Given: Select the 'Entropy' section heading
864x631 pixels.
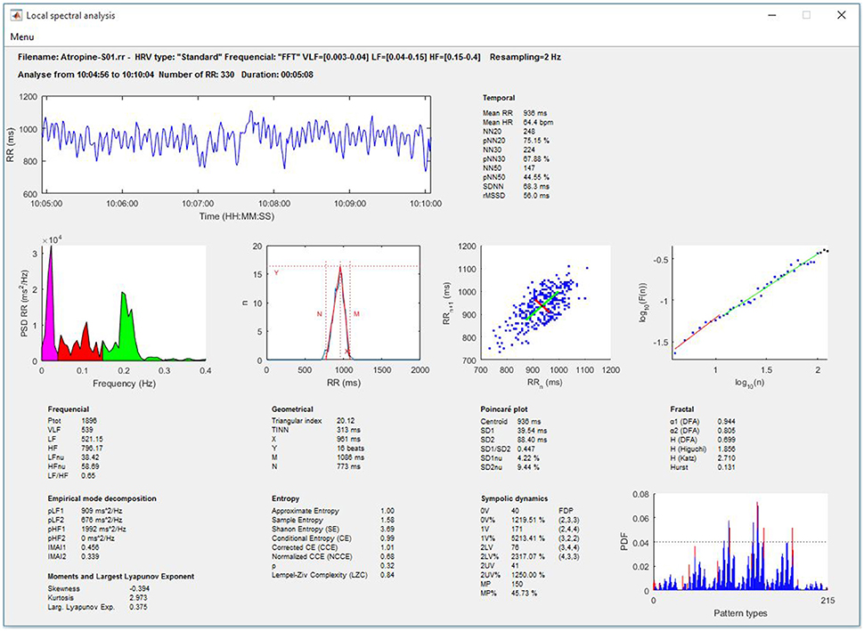Looking at the screenshot, I should (x=285, y=498).
